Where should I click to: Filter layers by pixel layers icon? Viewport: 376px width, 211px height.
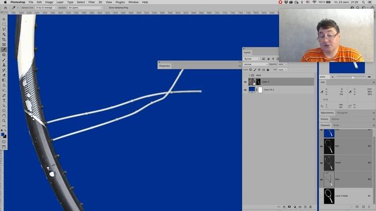pyautogui.click(x=264, y=59)
